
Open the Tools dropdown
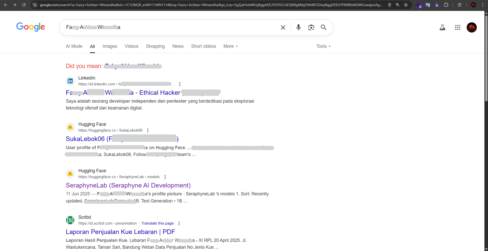point(323,46)
